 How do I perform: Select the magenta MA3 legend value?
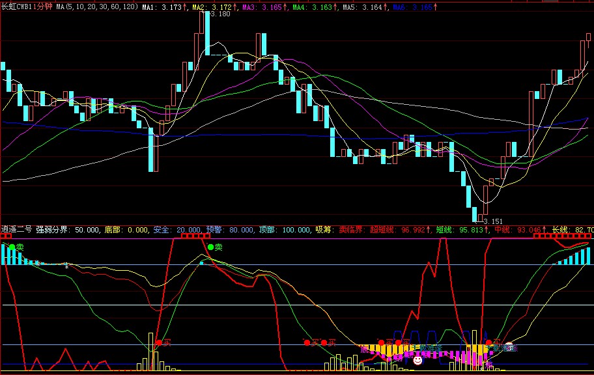point(266,6)
